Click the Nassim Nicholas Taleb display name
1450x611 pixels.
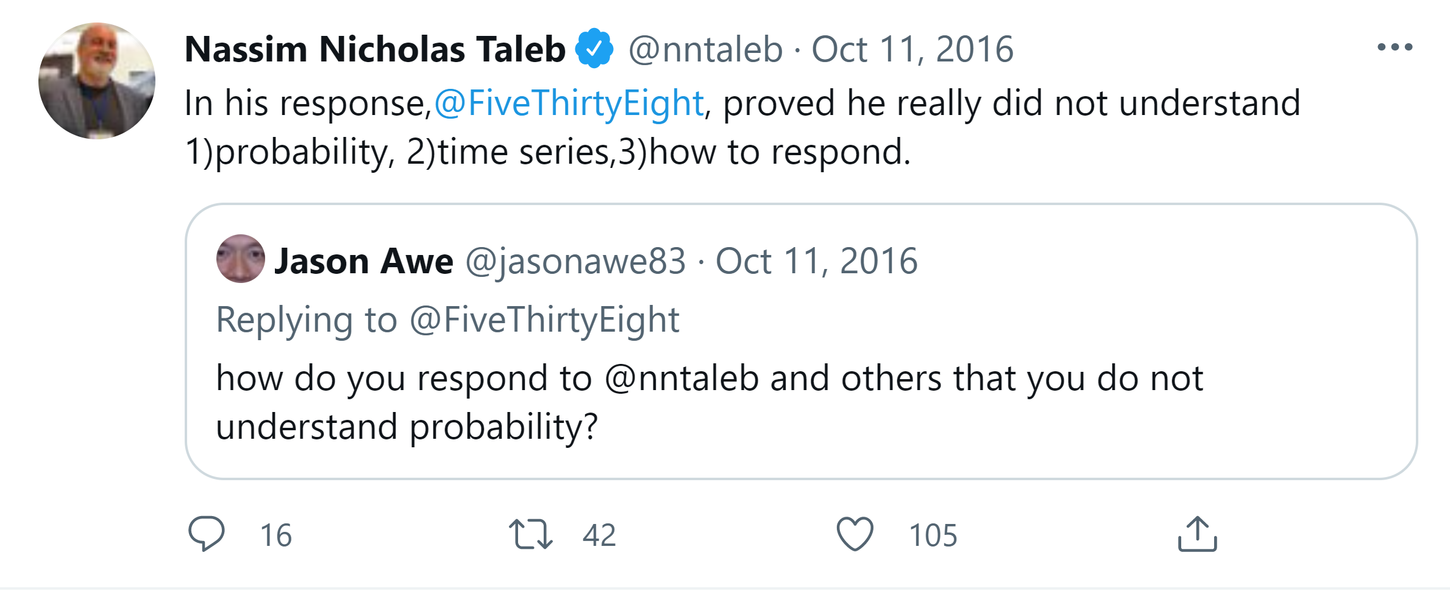tap(375, 49)
